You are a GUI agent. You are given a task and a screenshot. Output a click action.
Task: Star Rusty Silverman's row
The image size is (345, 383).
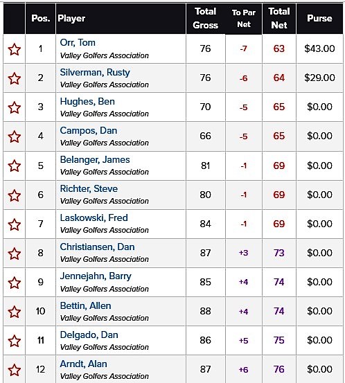[14, 78]
